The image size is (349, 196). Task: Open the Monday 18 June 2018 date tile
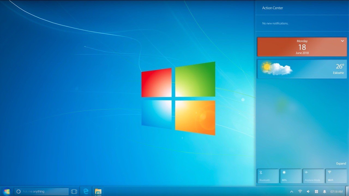pos(302,47)
